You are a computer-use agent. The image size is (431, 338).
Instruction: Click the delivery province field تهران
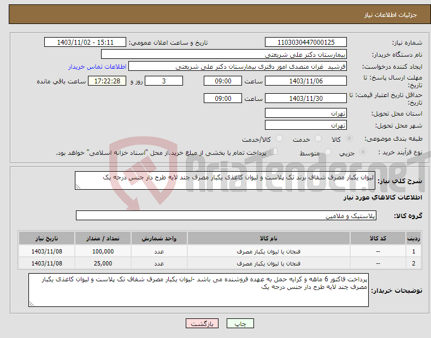[306, 113]
